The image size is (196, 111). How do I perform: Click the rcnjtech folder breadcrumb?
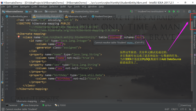point(51,11)
